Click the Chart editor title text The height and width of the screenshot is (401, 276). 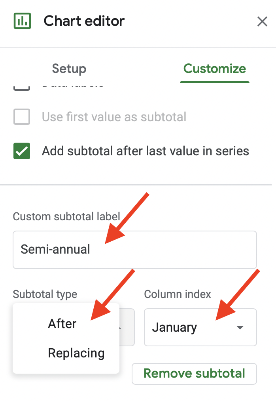point(84,21)
